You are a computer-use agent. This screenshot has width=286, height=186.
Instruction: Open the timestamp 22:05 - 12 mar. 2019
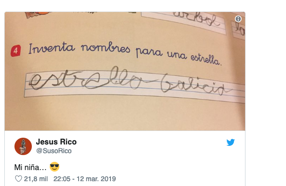tap(84, 179)
